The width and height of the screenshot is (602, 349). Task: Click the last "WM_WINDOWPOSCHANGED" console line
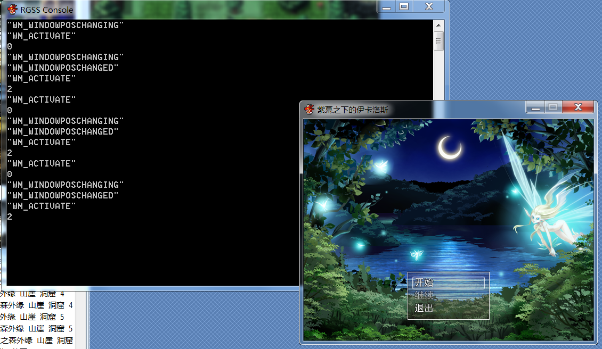tap(62, 196)
